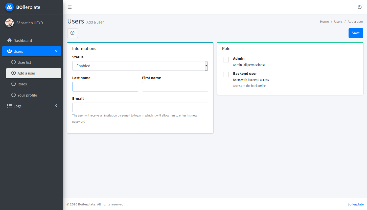Click inside the E-mail field
Screen dimensions: 367x210
140,107
